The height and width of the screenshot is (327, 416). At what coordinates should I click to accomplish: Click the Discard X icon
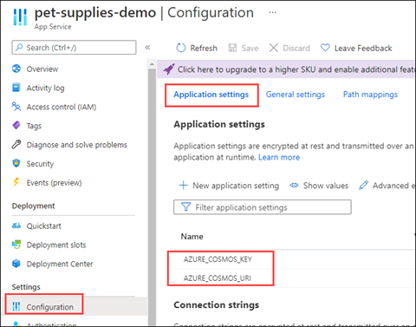(274, 48)
